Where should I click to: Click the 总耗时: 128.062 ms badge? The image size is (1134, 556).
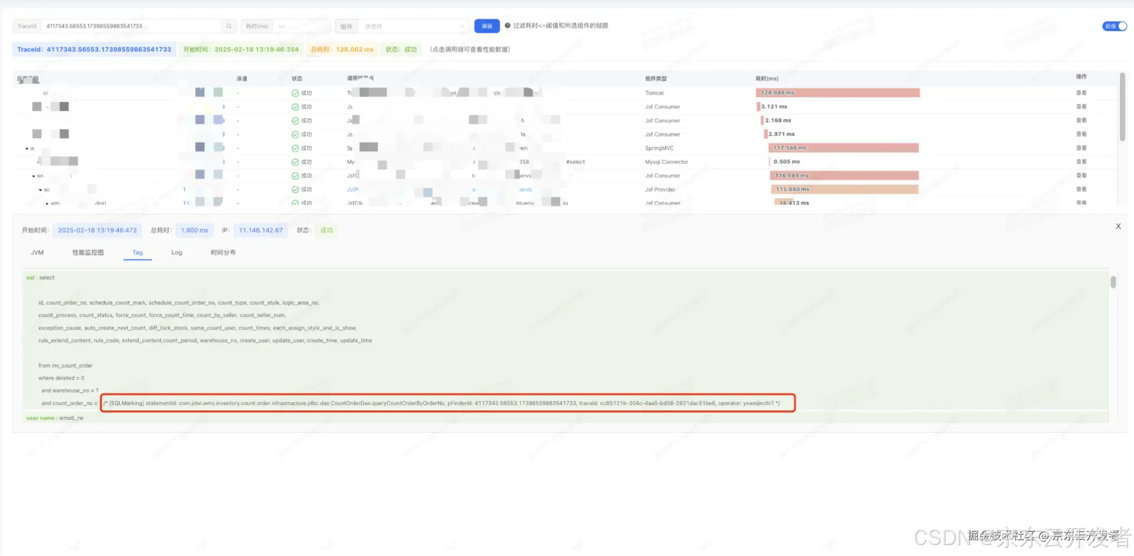pyautogui.click(x=342, y=49)
